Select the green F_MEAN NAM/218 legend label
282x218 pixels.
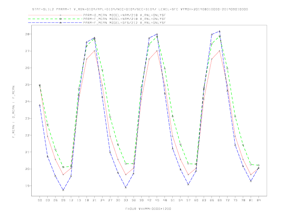(x=124, y=19)
